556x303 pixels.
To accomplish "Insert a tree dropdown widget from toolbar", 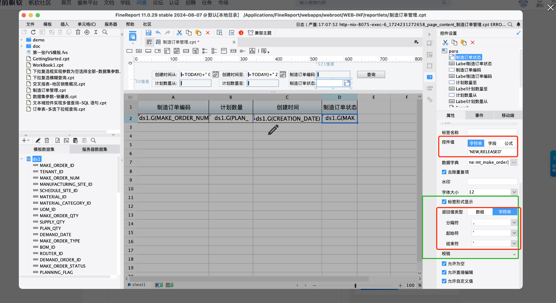I will 252,51.
